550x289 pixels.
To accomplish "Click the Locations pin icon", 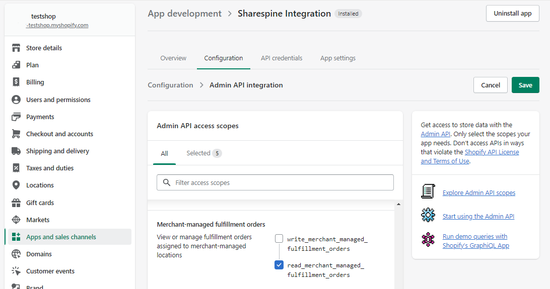I will (16, 185).
